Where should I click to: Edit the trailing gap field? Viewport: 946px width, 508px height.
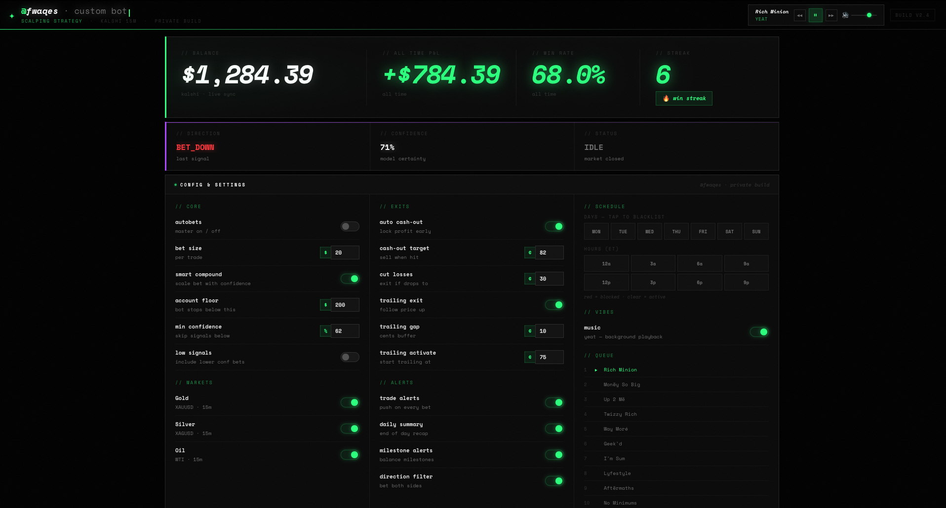click(549, 331)
